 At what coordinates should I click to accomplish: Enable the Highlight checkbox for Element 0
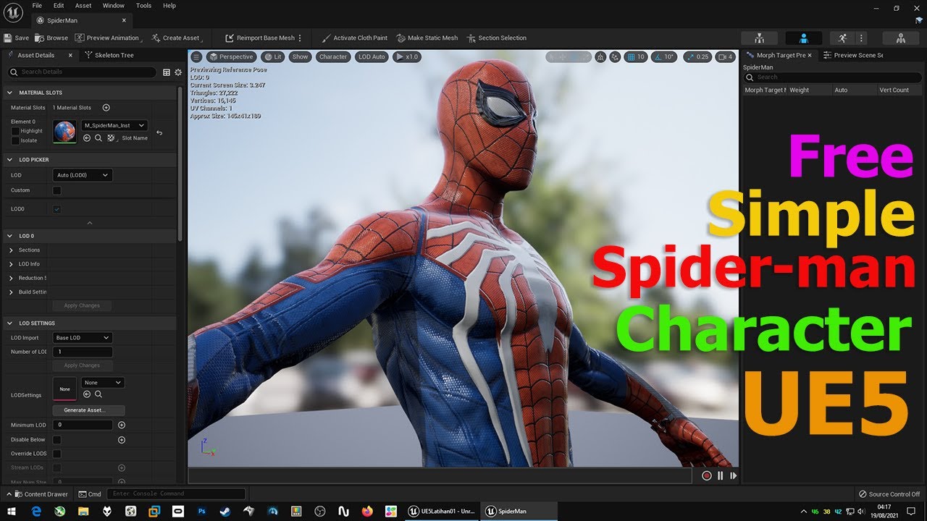(15, 131)
